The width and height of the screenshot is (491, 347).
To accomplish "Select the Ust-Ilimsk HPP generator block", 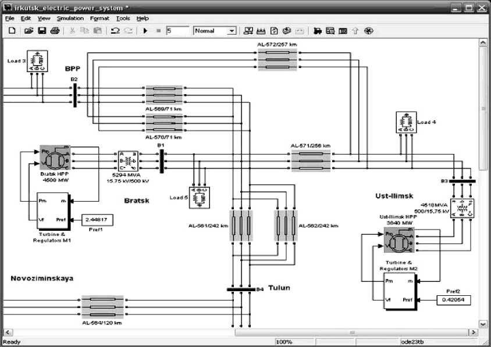I will (399, 239).
